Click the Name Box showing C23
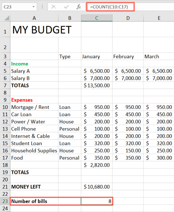 [x=19, y=7]
